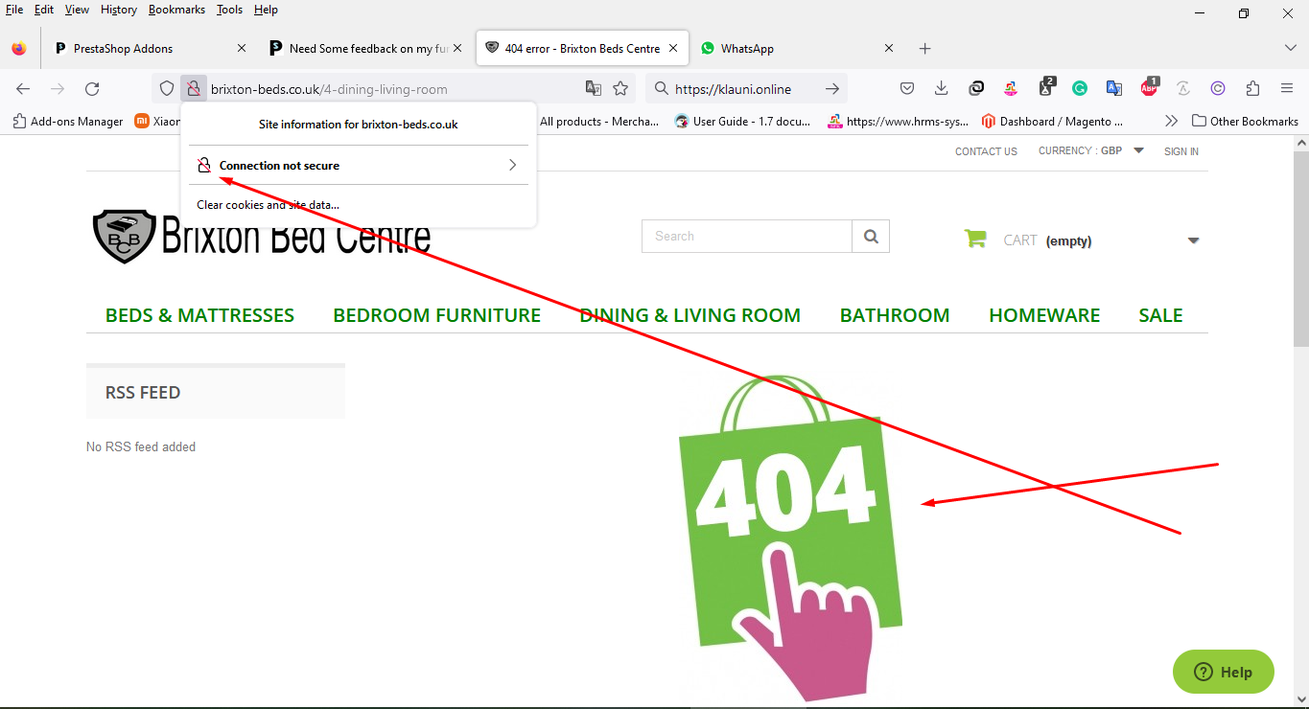Image resolution: width=1309 pixels, height=709 pixels.
Task: Translate this page via address bar icon
Action: [594, 89]
